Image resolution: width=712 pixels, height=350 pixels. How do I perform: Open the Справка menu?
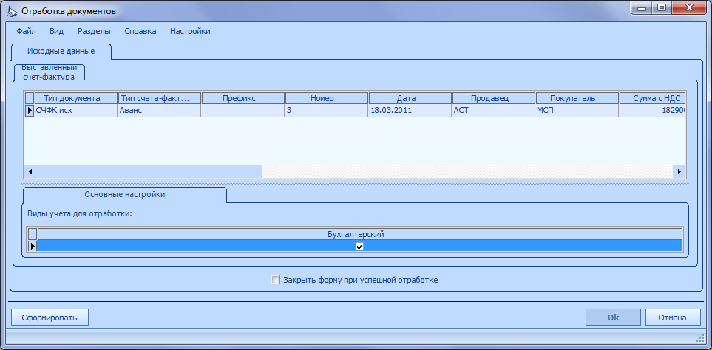click(140, 31)
